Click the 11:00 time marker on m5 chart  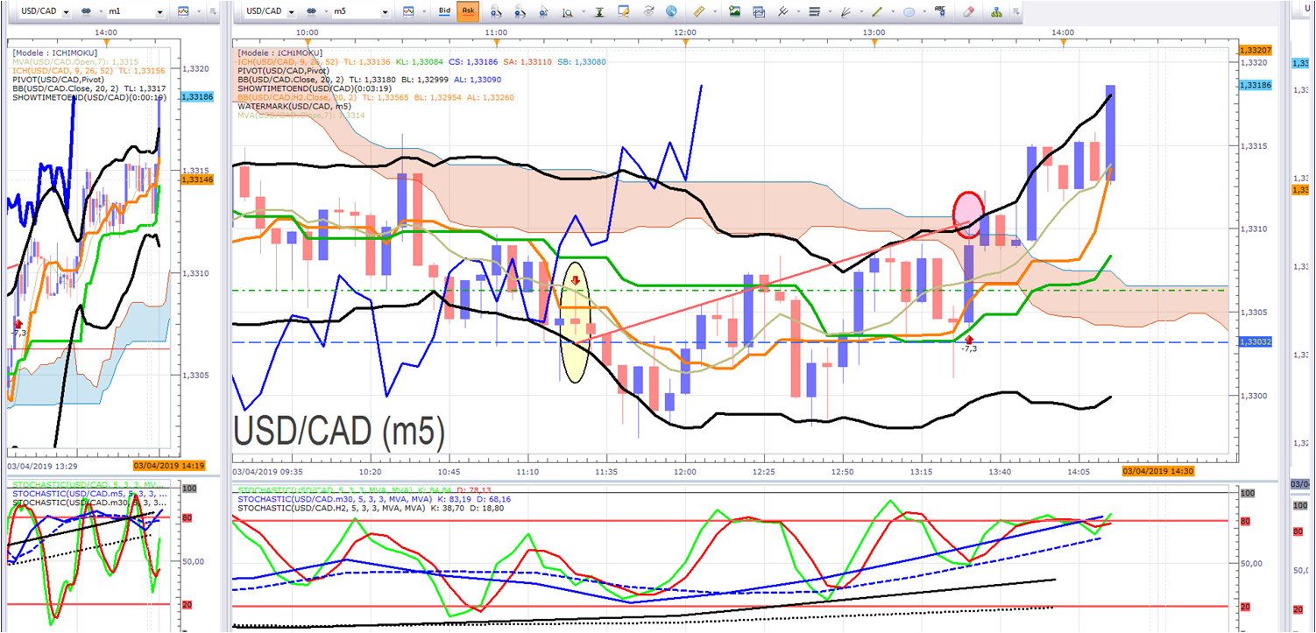pyautogui.click(x=495, y=32)
